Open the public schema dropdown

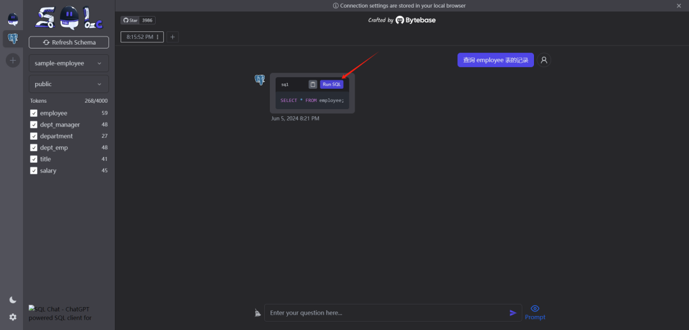click(69, 84)
